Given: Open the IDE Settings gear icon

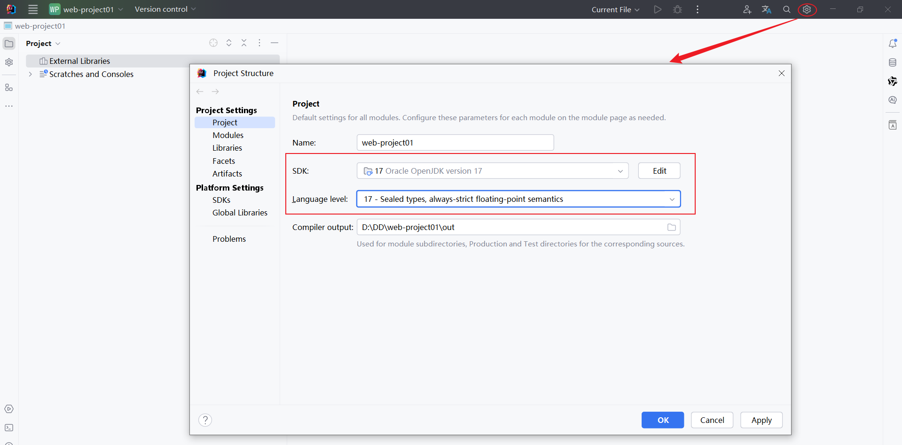Looking at the screenshot, I should click(807, 9).
